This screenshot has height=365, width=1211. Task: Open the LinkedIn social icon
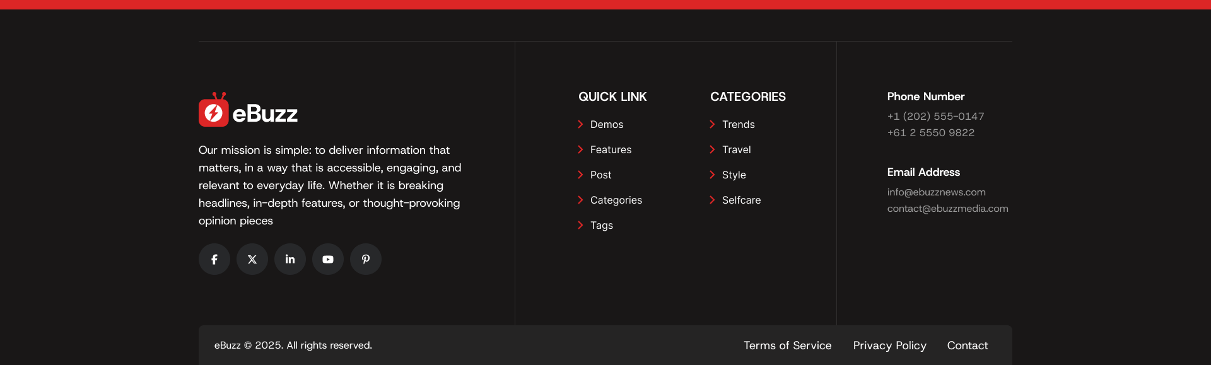290,259
